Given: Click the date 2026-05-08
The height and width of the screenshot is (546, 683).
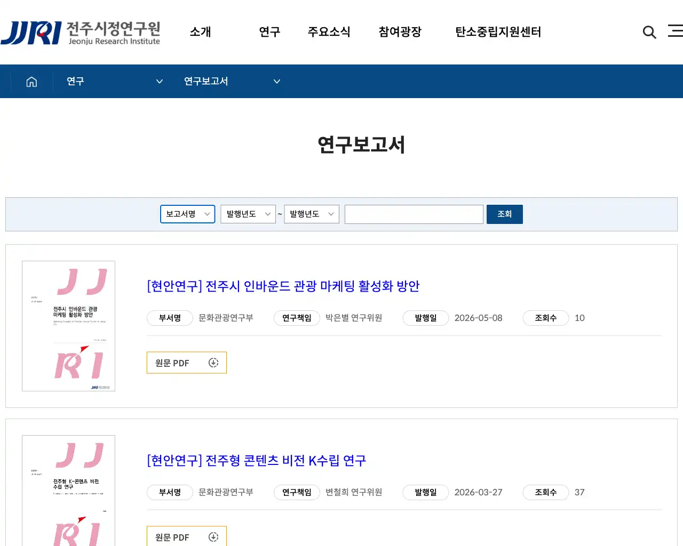Looking at the screenshot, I should [479, 318].
